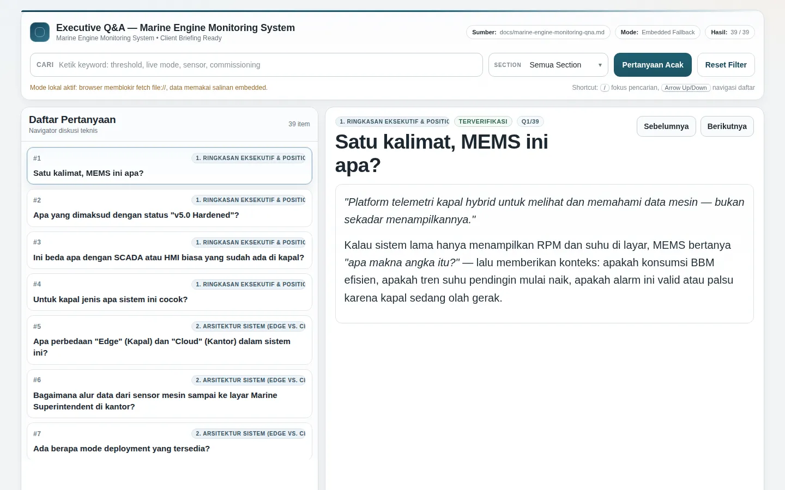Image resolution: width=785 pixels, height=490 pixels.
Task: Click the section tag on question #2 card
Action: click(x=249, y=200)
